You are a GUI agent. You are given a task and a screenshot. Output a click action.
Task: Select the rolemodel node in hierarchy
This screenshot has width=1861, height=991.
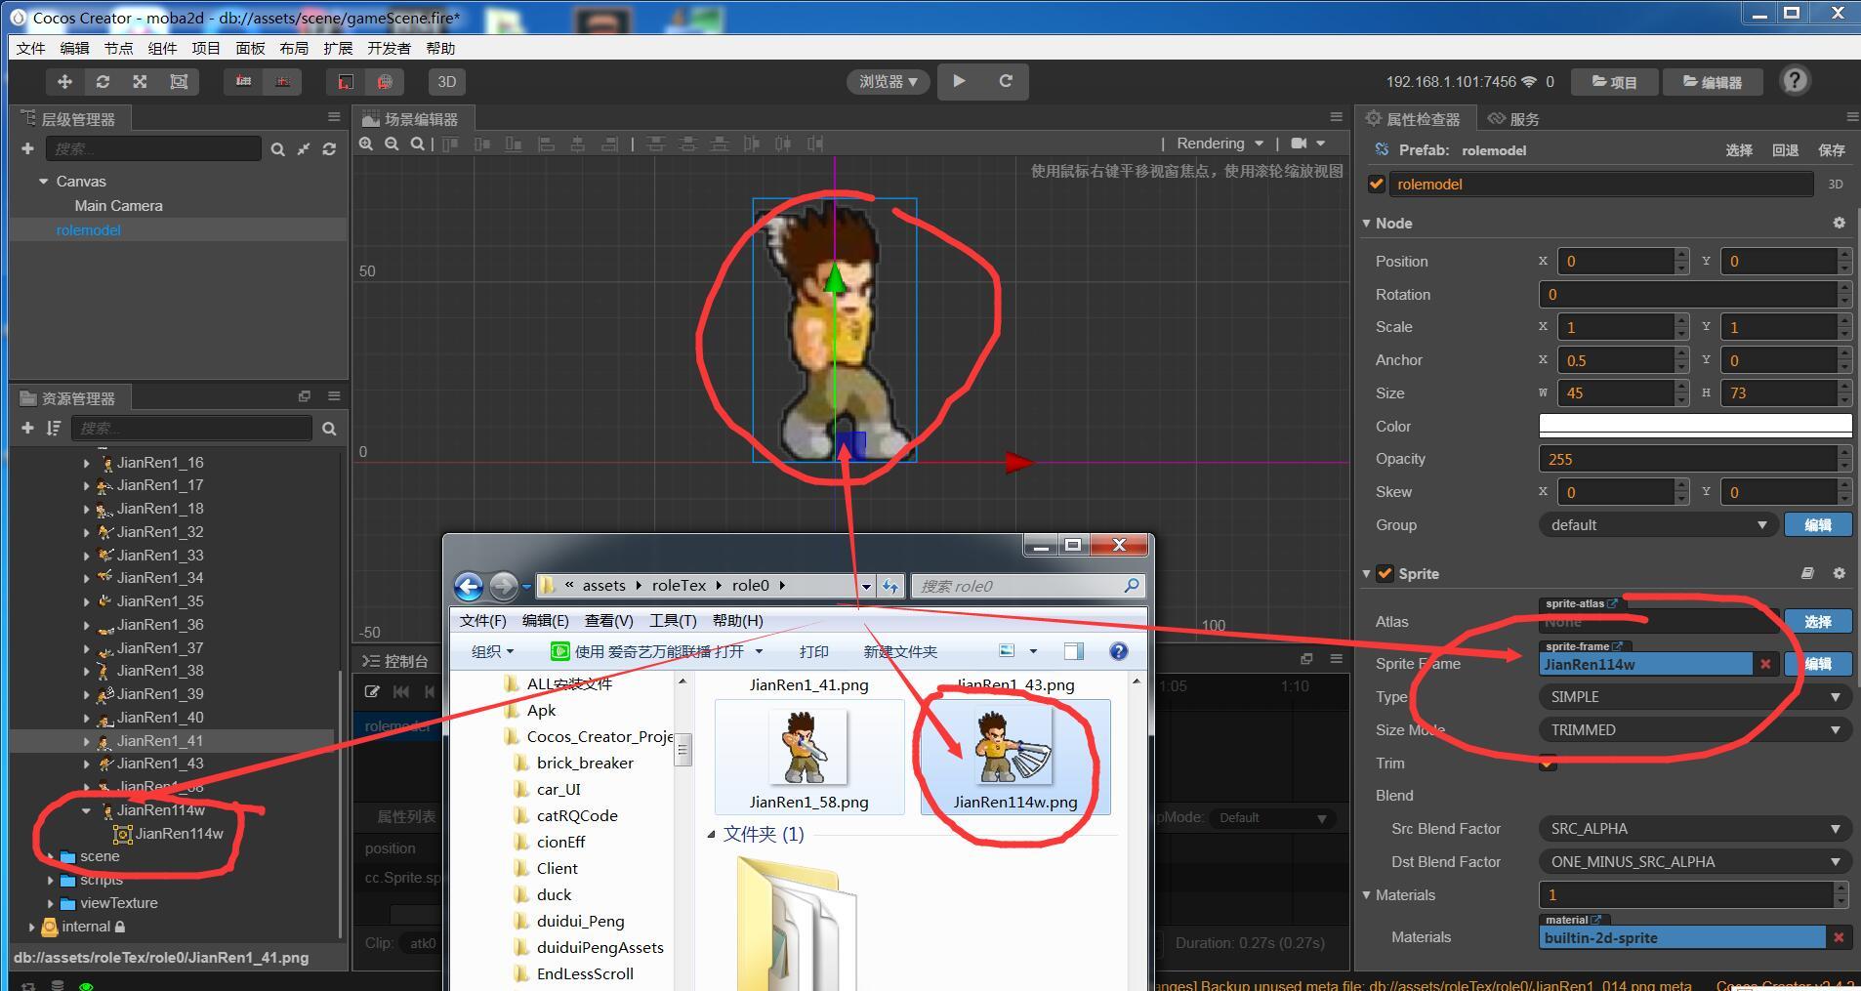(x=89, y=230)
